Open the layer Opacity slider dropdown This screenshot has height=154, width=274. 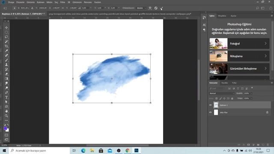(x=251, y=93)
